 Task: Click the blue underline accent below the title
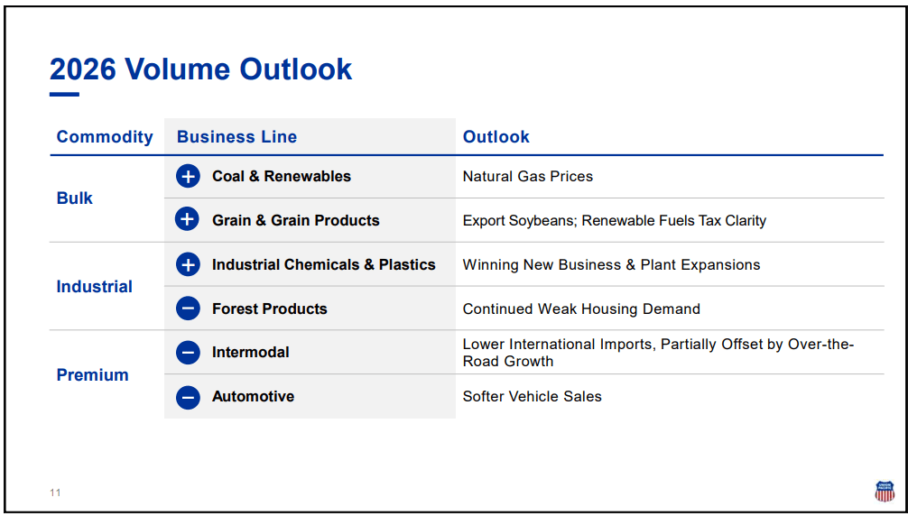64,95
